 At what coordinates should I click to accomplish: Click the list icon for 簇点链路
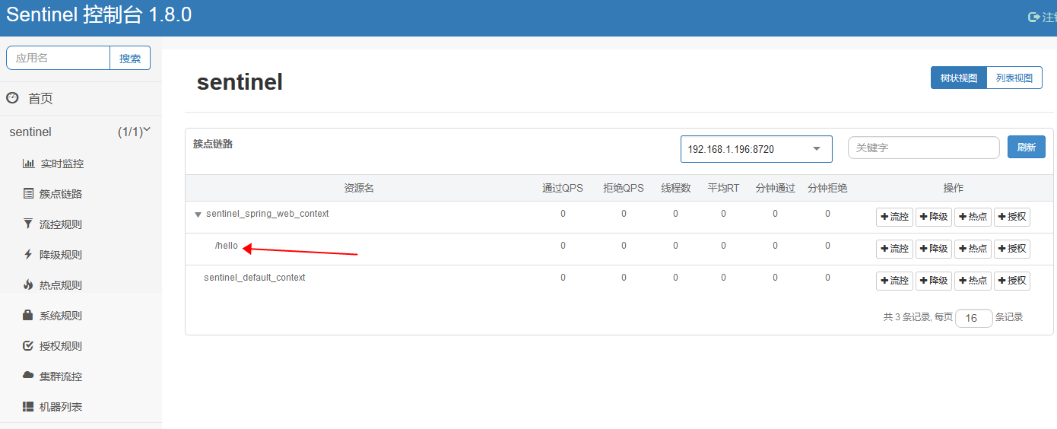[28, 194]
